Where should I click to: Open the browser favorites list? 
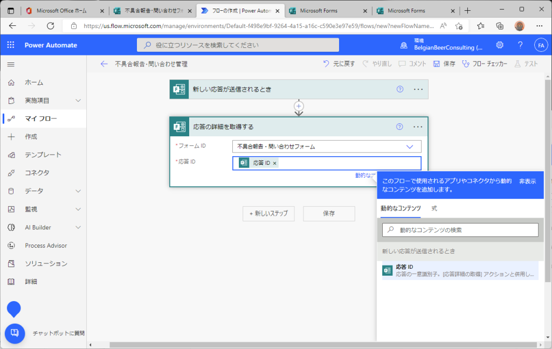pos(480,26)
